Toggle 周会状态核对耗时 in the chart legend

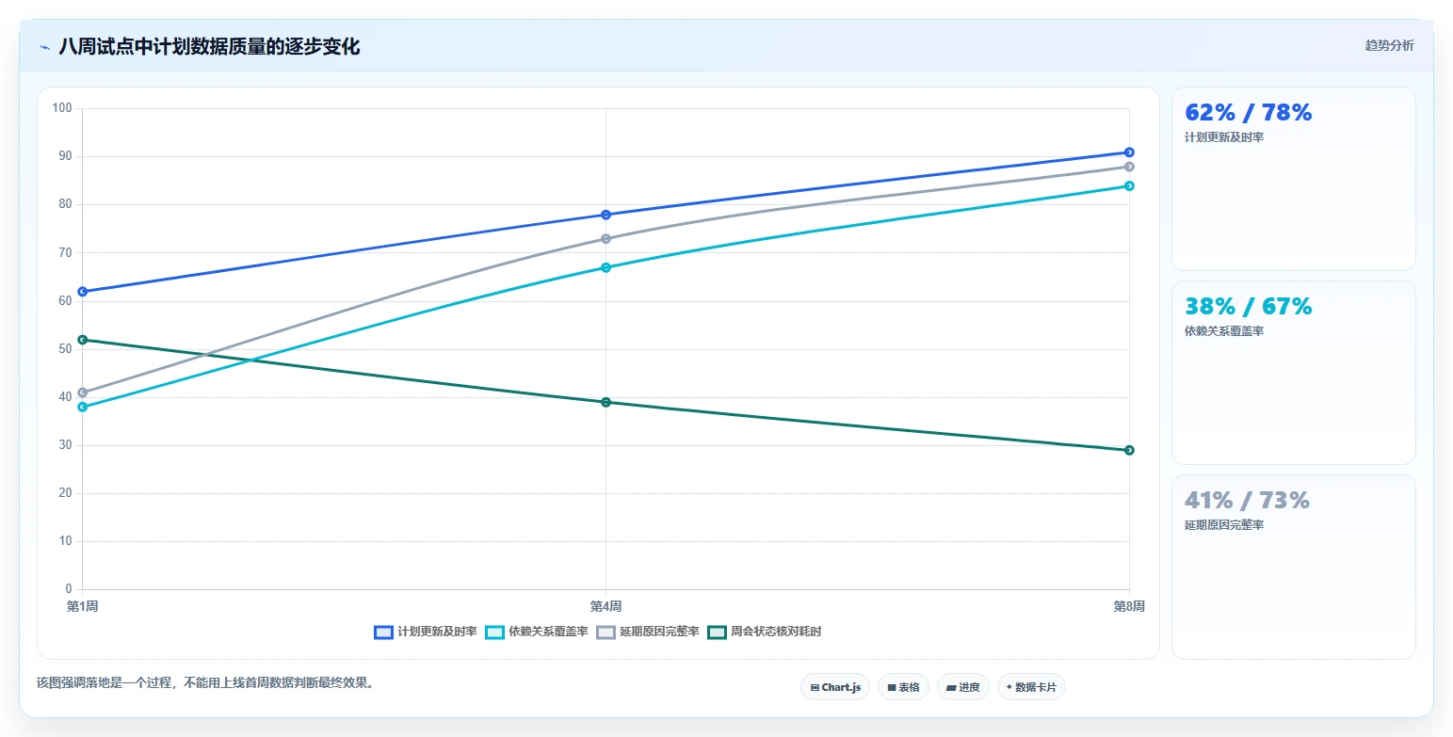tap(765, 633)
